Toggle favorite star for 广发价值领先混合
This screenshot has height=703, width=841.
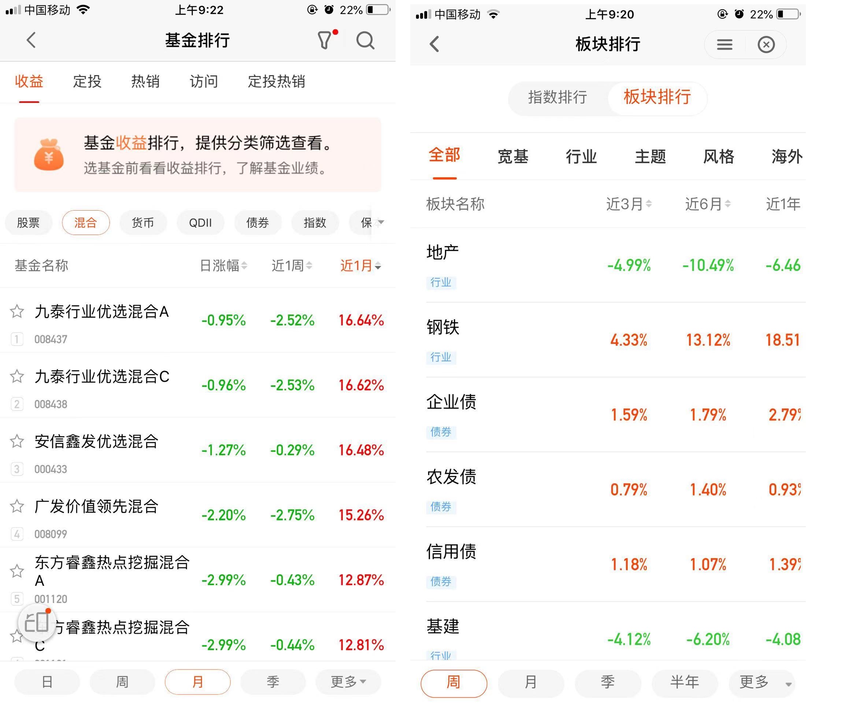[x=17, y=506]
